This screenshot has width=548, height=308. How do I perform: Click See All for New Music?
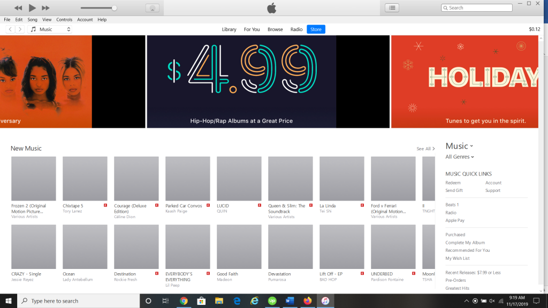coord(425,149)
